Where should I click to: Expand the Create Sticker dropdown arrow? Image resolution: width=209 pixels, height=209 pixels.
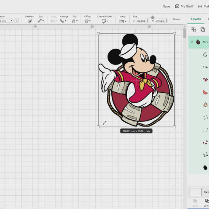tap(108, 21)
